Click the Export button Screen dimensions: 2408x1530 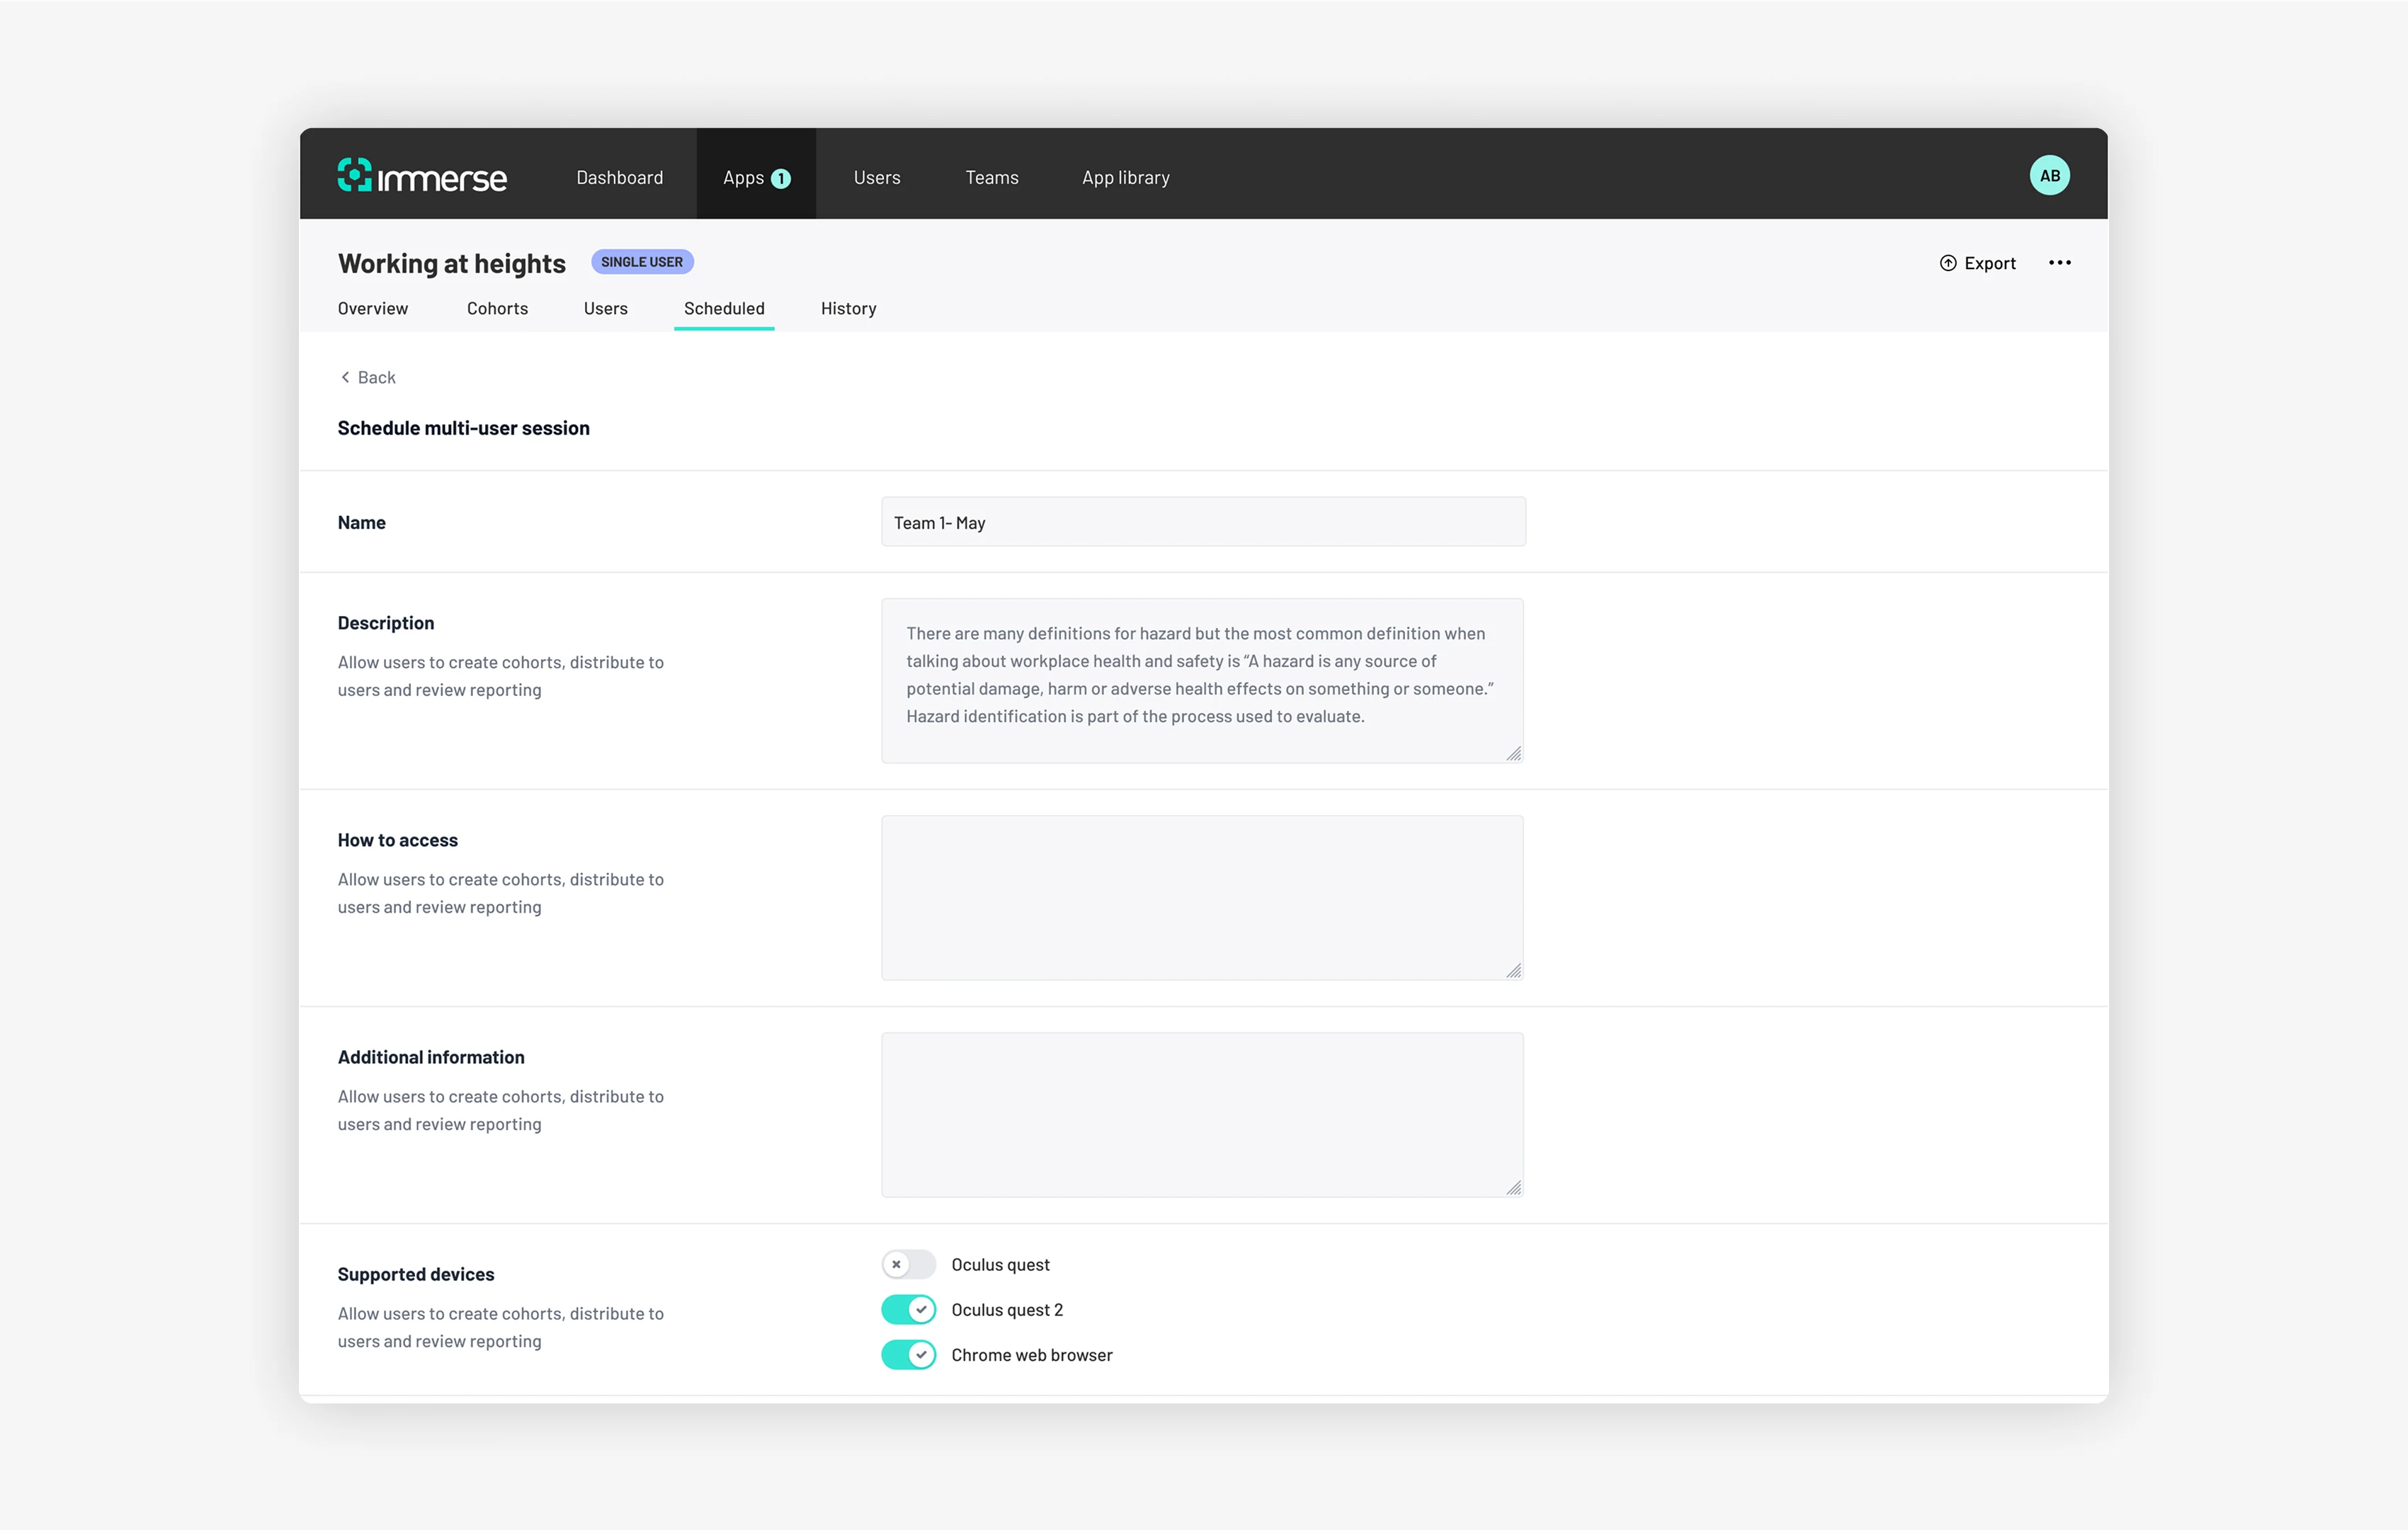[1977, 263]
